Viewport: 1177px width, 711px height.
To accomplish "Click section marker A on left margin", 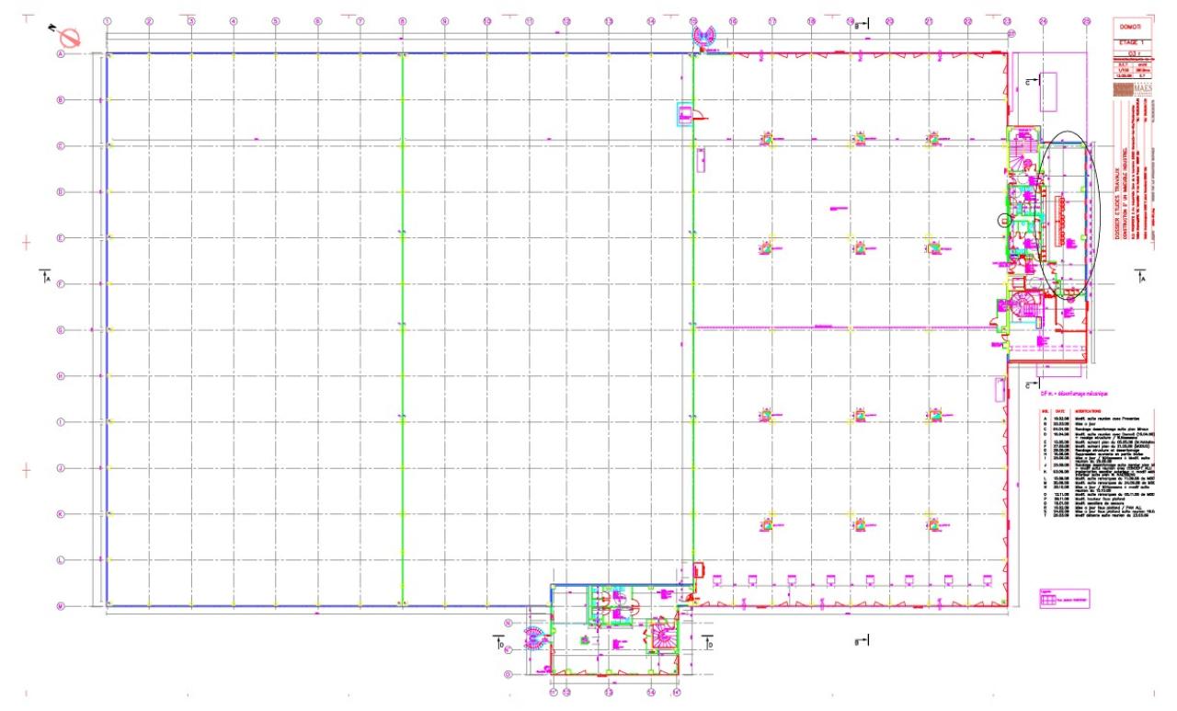I will pos(45,276).
